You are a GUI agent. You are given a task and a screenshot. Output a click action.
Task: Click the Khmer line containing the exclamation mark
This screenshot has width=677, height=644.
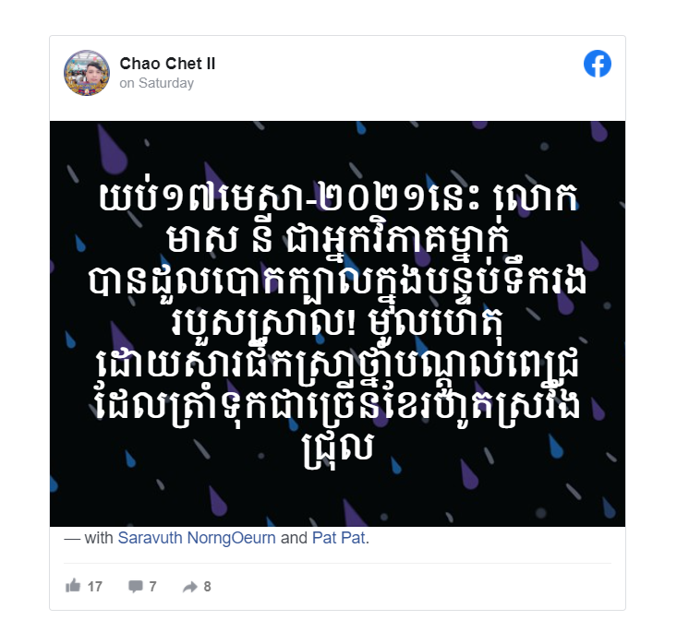click(x=338, y=323)
